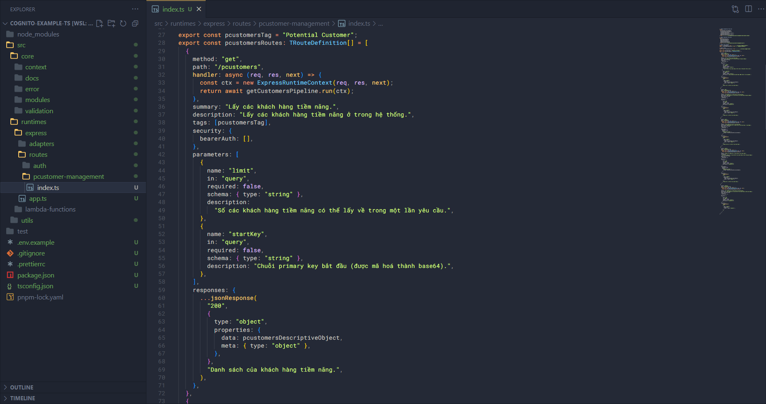Click pcustomer-management in the breadcrumb
The image size is (766, 404).
click(294, 24)
